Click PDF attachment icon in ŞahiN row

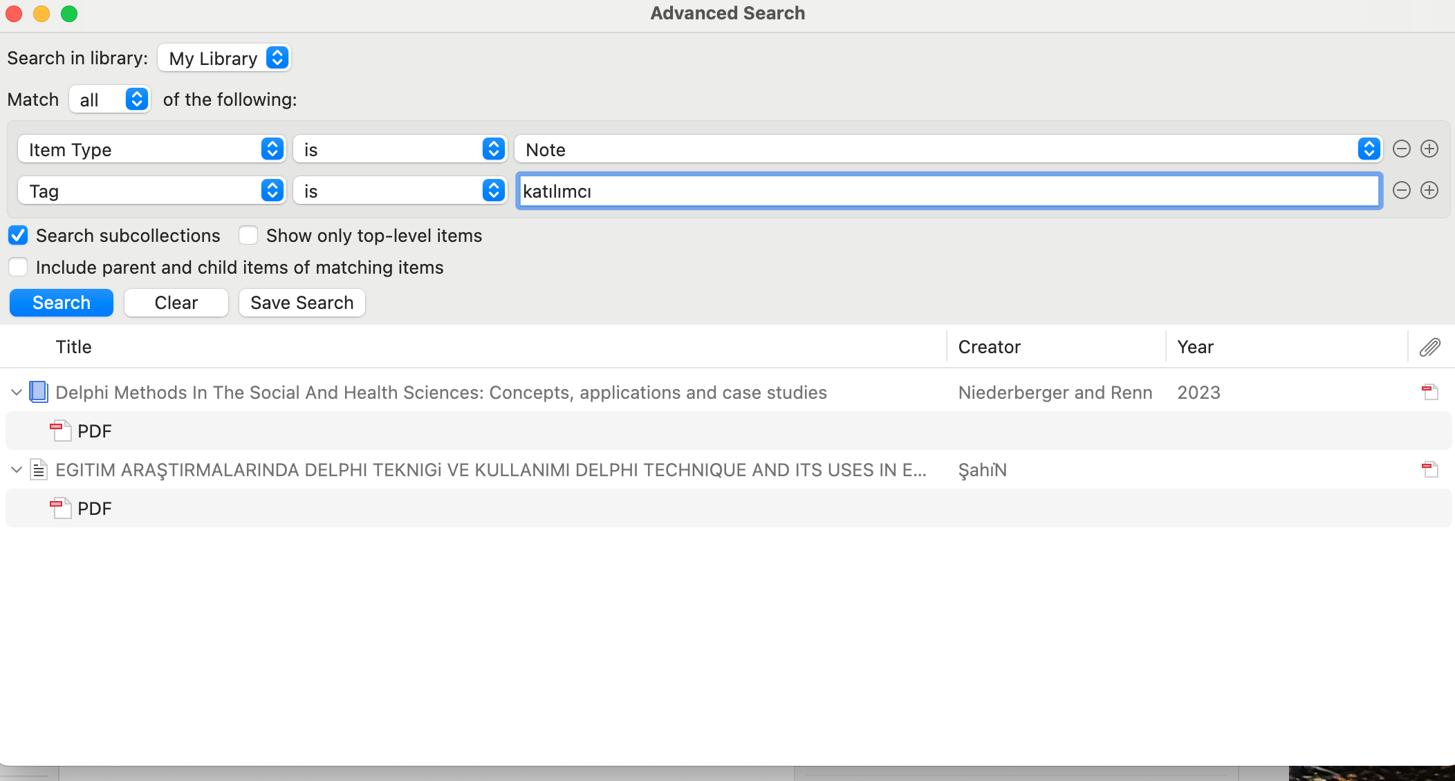click(1429, 470)
